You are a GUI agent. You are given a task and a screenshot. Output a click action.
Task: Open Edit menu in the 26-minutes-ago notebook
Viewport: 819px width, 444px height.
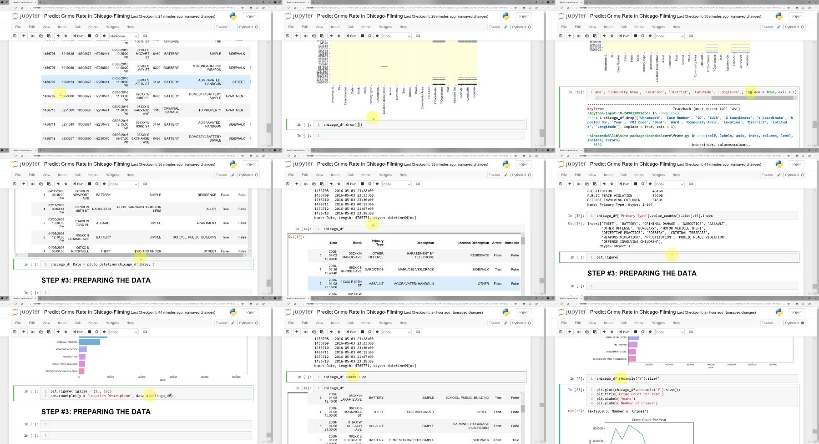(x=305, y=27)
